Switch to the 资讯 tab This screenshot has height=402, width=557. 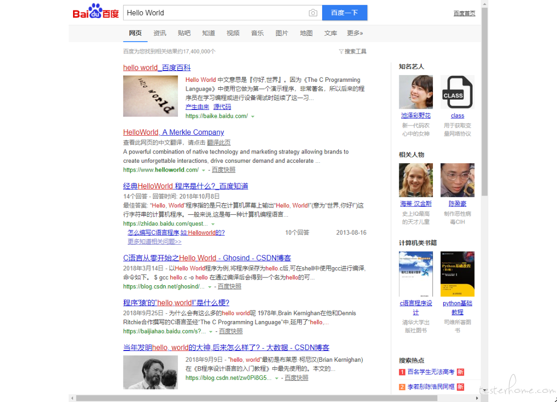click(x=160, y=33)
